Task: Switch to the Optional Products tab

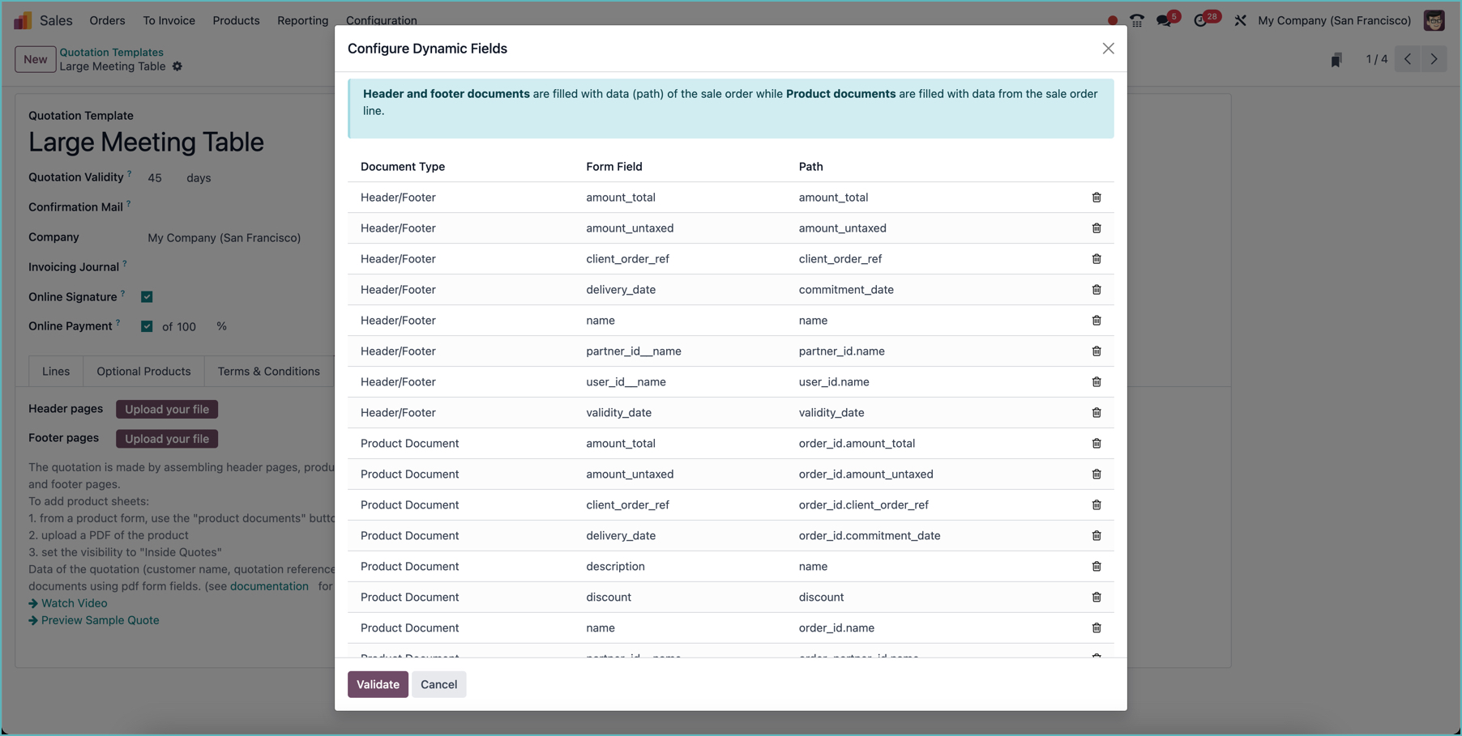Action: pos(143,371)
